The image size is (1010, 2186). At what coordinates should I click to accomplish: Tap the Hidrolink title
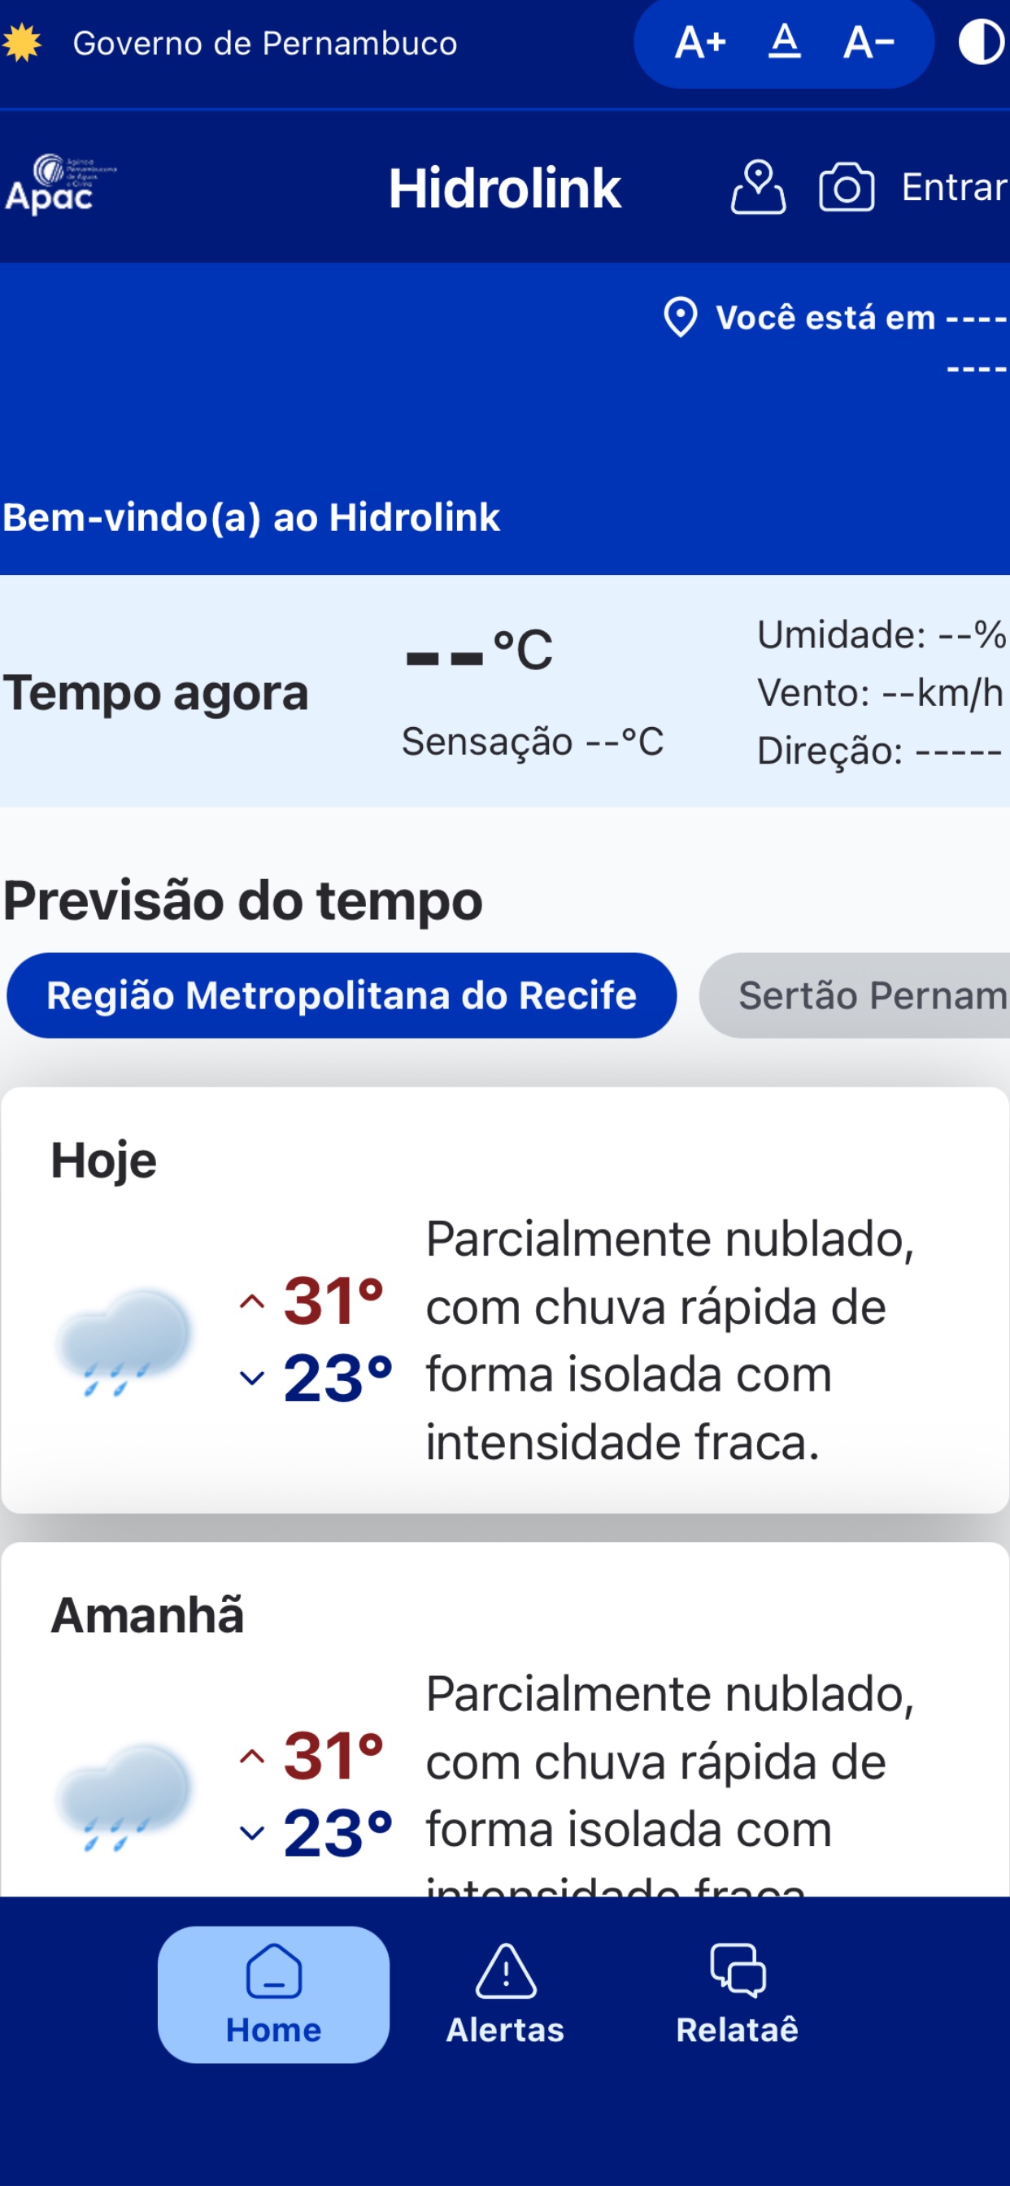pos(505,188)
